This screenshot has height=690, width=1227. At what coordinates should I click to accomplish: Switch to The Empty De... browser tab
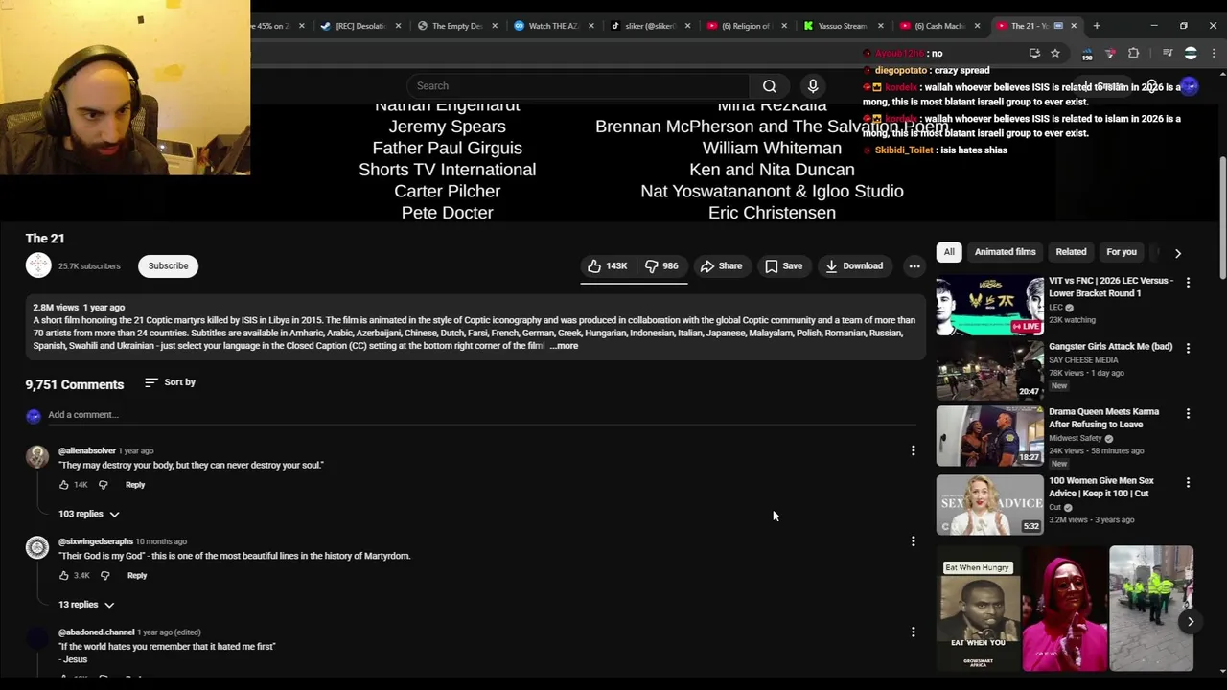click(457, 26)
